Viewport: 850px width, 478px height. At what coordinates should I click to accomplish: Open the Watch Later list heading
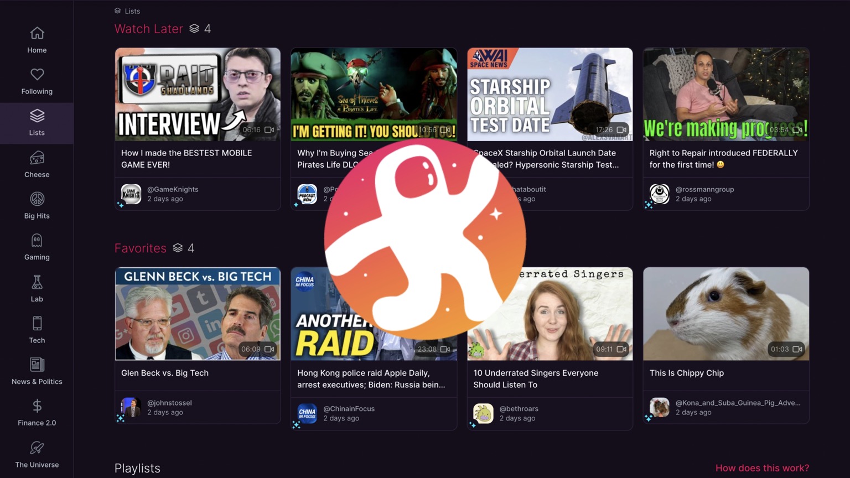[x=148, y=29]
